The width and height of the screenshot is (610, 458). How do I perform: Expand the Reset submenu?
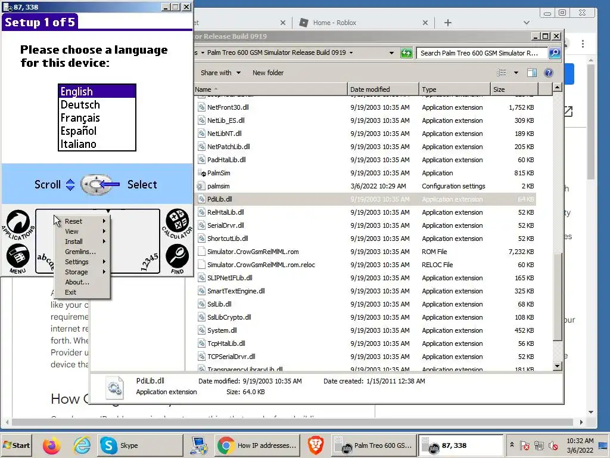tap(83, 221)
